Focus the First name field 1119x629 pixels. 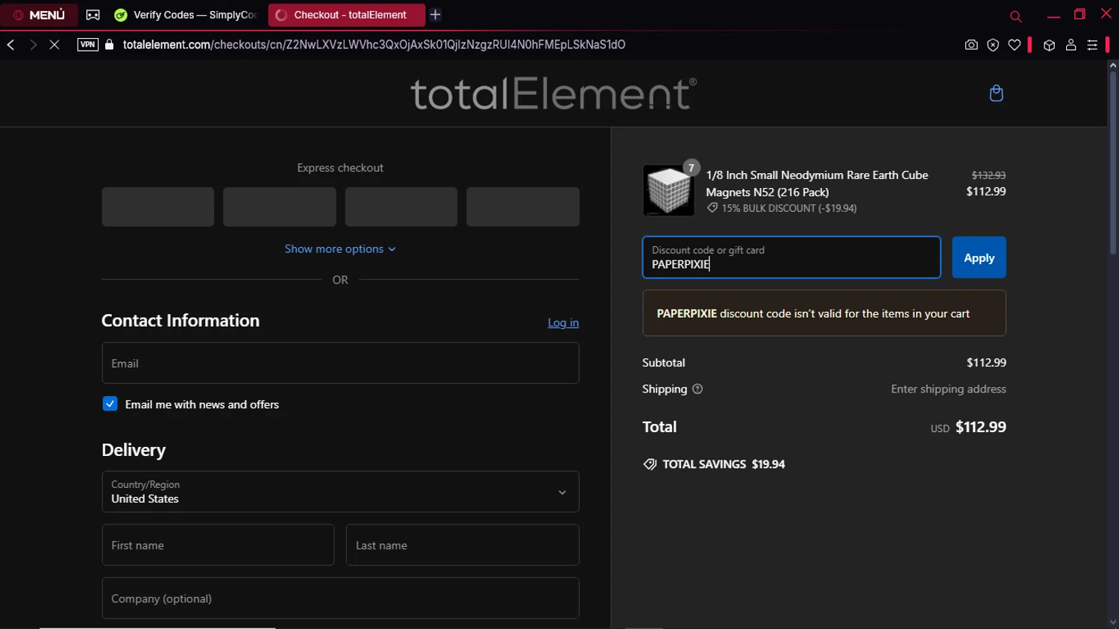[x=218, y=545]
